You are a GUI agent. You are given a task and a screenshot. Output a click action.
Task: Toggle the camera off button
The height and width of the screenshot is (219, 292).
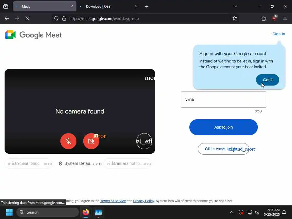click(x=91, y=141)
